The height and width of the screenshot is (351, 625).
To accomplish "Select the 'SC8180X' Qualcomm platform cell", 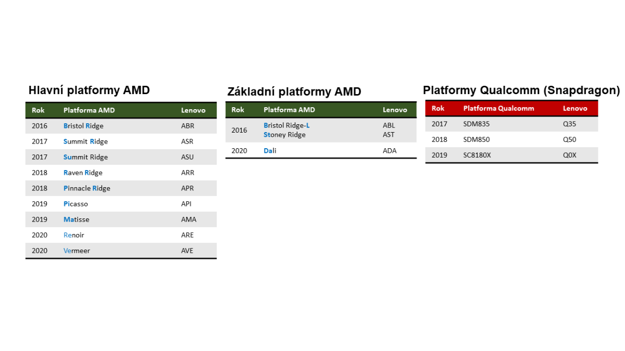I will pyautogui.click(x=477, y=155).
